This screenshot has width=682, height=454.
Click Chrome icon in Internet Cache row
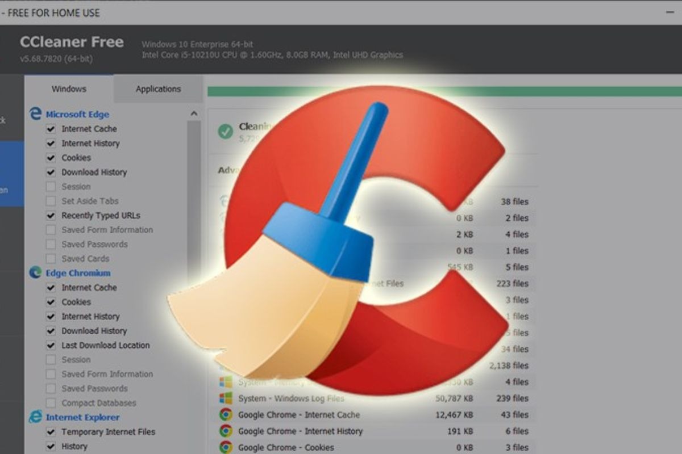[x=226, y=415]
